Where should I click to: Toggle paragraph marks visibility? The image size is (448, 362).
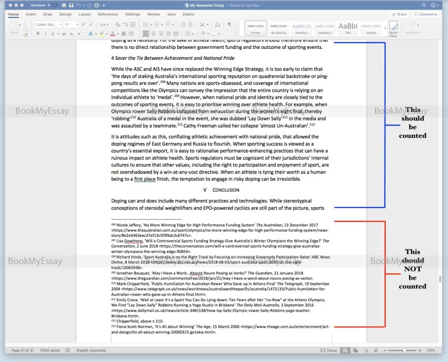229,24
